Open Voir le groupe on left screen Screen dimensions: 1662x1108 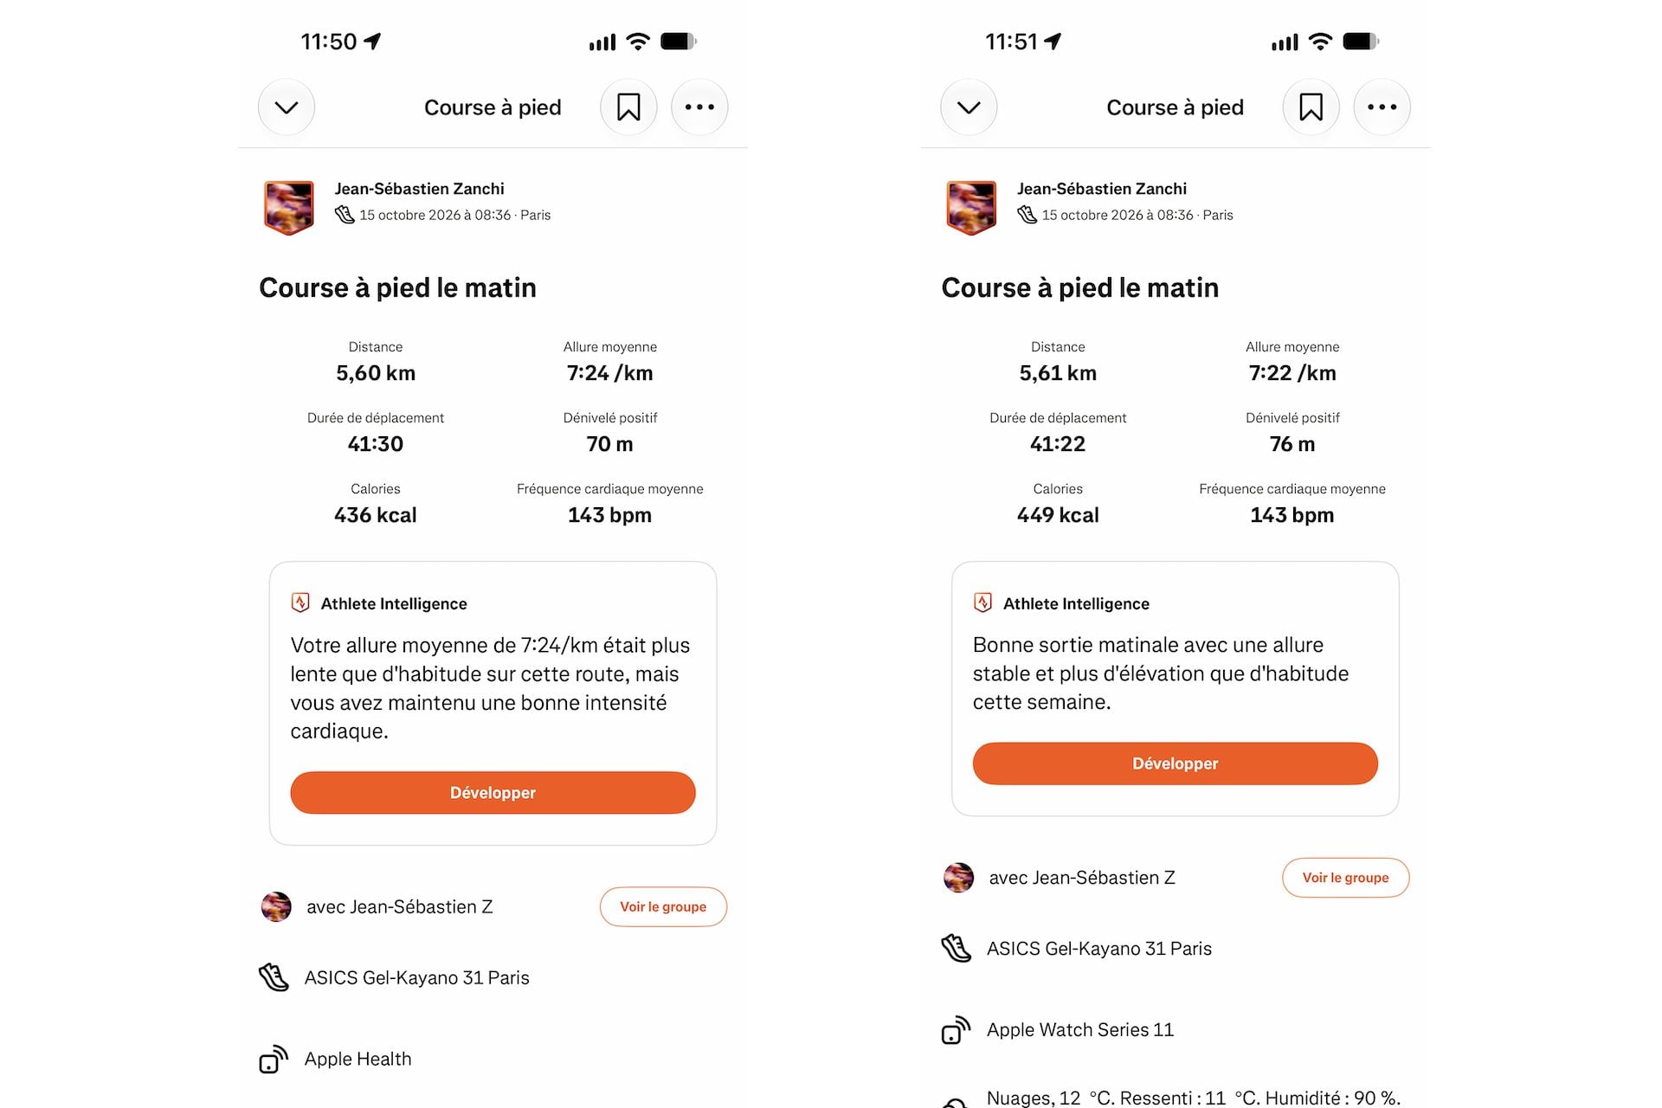[663, 906]
